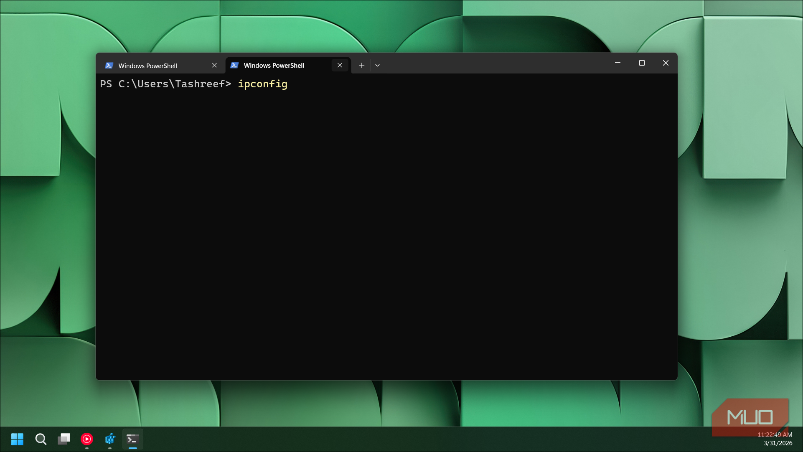The width and height of the screenshot is (803, 452).
Task: Select the active second Windows PowerShell tab
Action: point(288,65)
